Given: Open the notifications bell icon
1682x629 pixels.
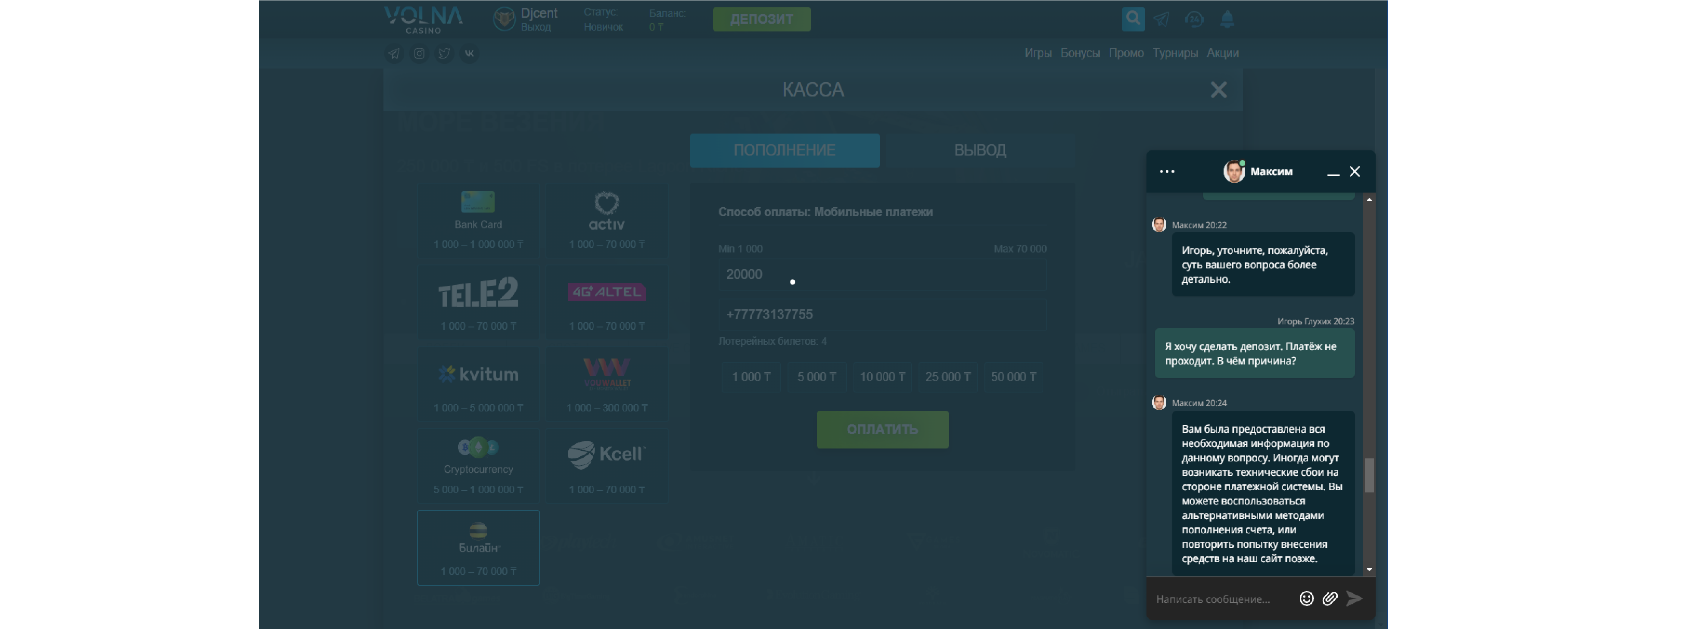Looking at the screenshot, I should [1227, 19].
